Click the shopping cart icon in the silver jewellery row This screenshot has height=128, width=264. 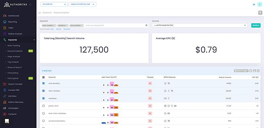point(169,83)
